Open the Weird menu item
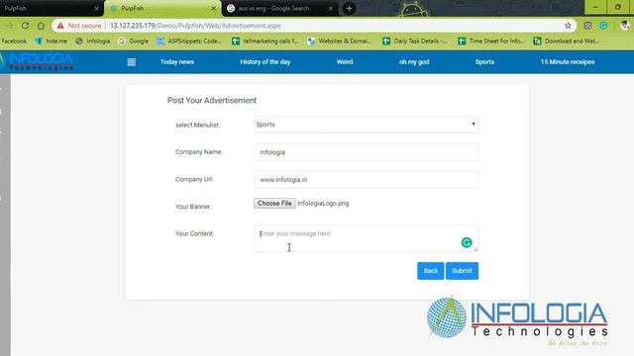 (x=345, y=62)
